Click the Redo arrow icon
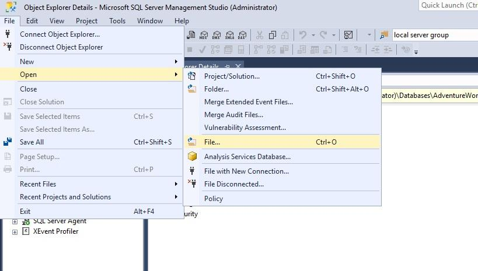The width and height of the screenshot is (478, 271). [x=323, y=35]
